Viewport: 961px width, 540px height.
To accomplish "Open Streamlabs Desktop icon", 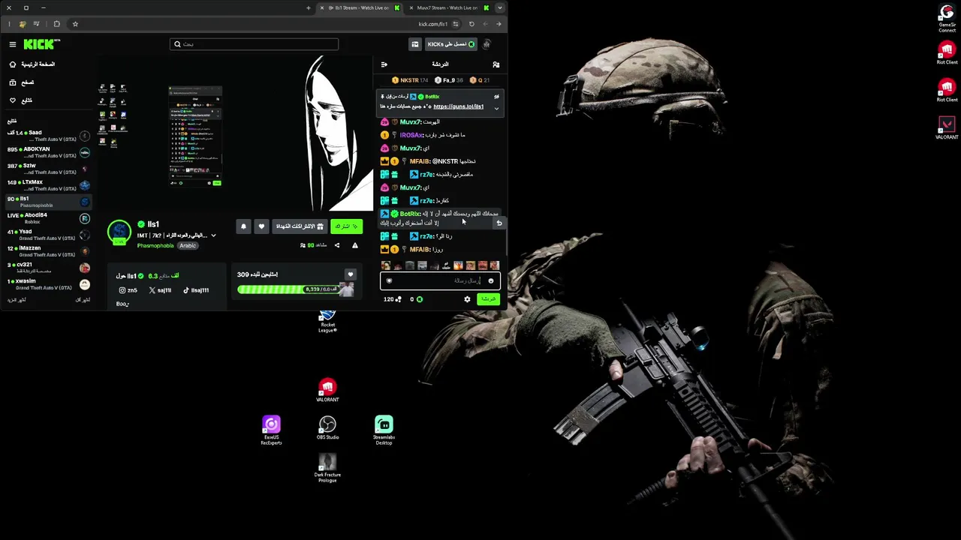I will pyautogui.click(x=384, y=430).
